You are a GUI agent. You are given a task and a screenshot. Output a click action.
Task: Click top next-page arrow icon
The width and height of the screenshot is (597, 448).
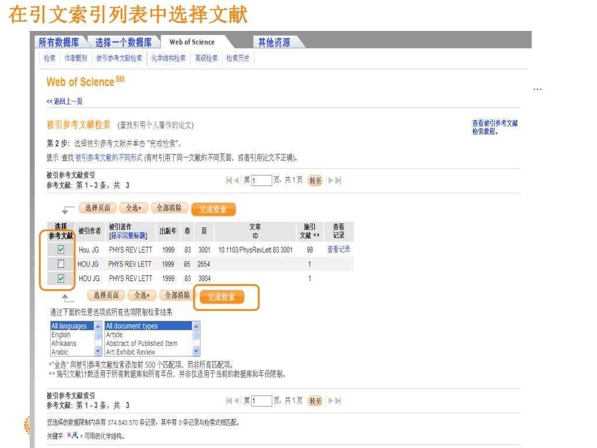click(331, 180)
